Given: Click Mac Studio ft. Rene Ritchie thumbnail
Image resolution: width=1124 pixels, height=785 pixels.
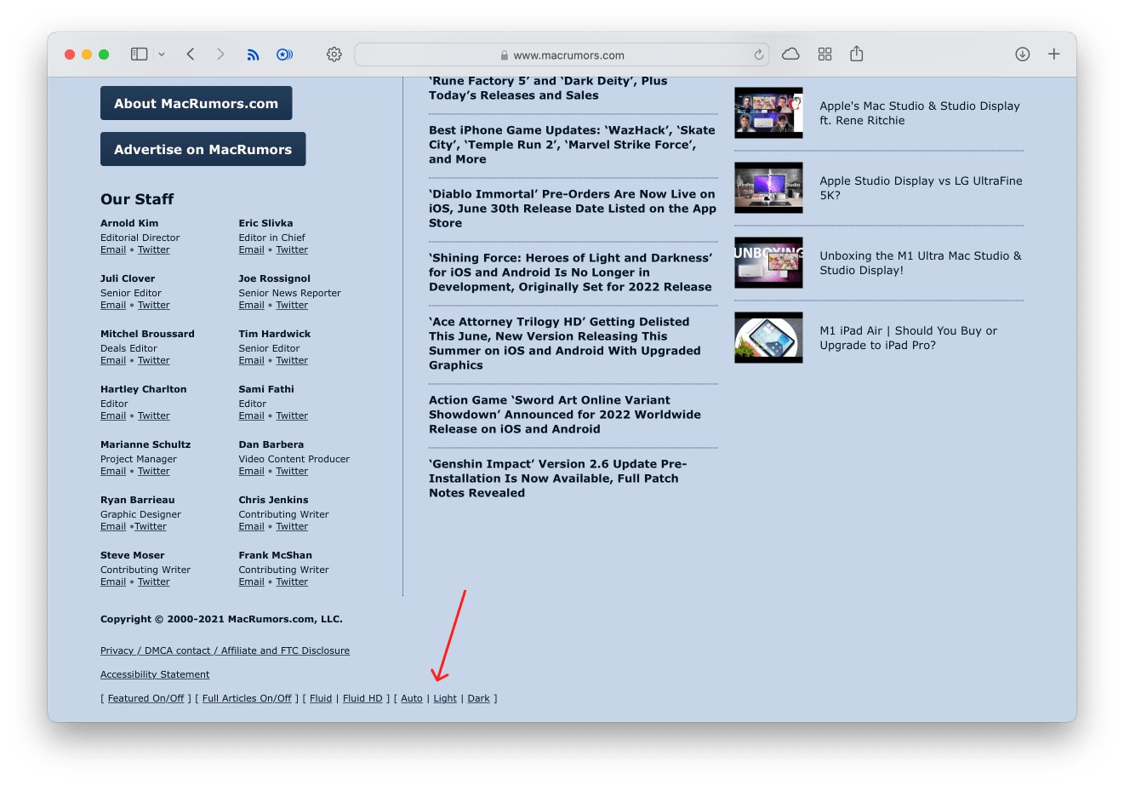Looking at the screenshot, I should 768,112.
